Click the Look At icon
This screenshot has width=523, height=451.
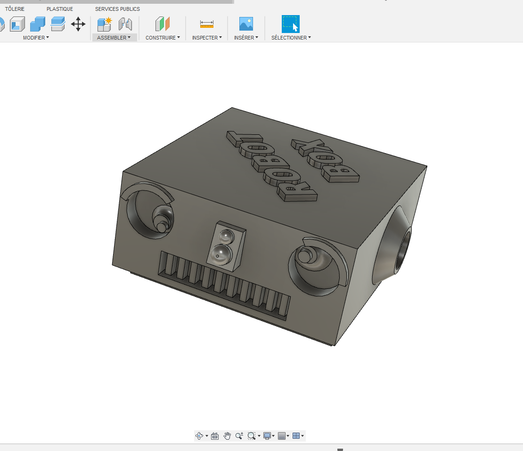pyautogui.click(x=215, y=435)
